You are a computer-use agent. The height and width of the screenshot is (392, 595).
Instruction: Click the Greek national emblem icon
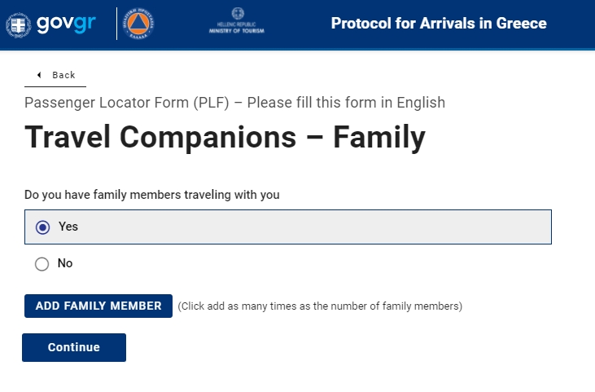pyautogui.click(x=18, y=24)
